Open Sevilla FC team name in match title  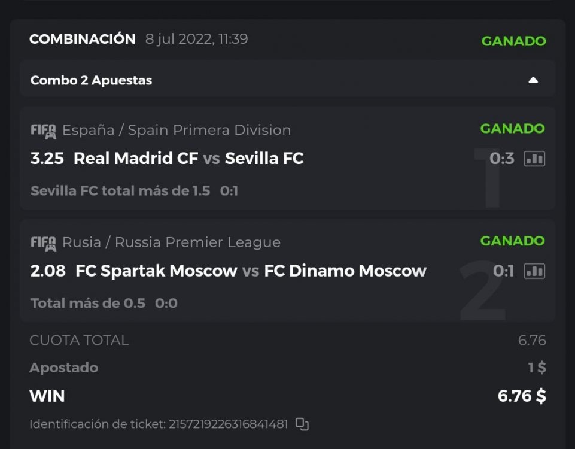pos(264,159)
